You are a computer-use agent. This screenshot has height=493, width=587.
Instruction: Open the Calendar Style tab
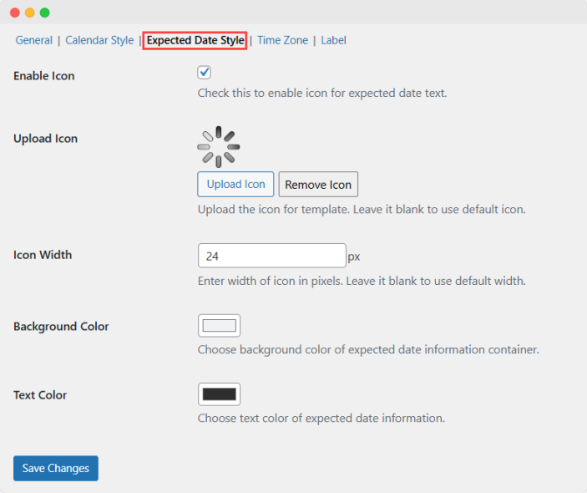pyautogui.click(x=99, y=40)
